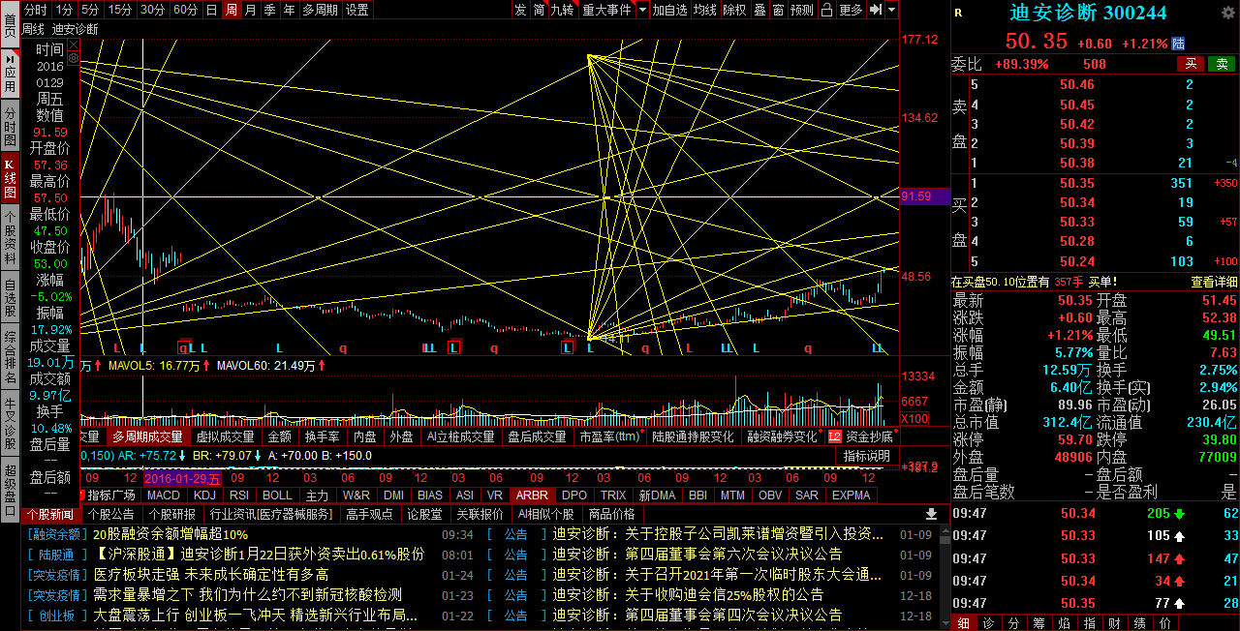Screen dimensions: 1240x631
Task: Switch to KDJ indicator tab
Action: tap(204, 495)
